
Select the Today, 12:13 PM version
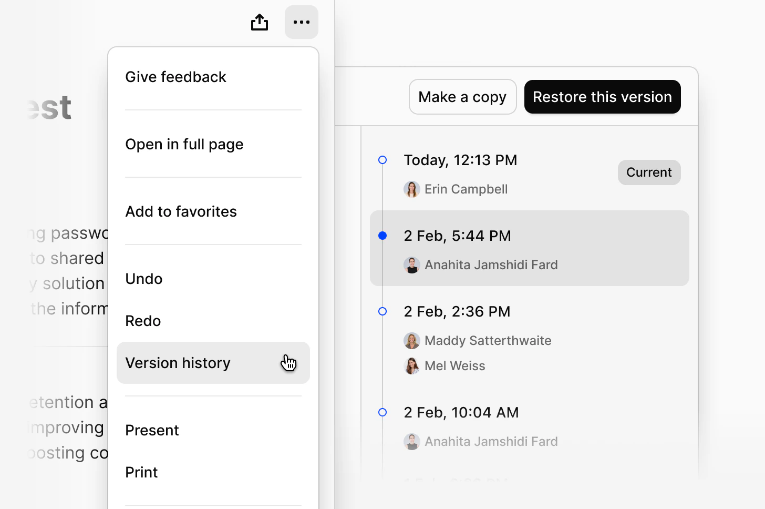click(530, 172)
